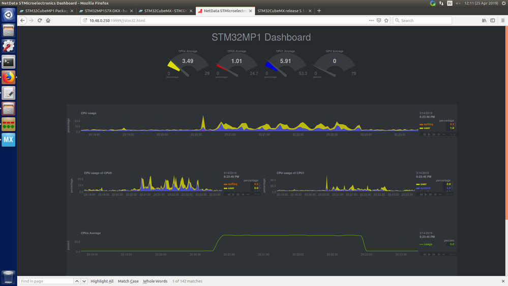Viewport: 508px width, 286px height.
Task: Show the Firefox sidebars icon
Action: pyautogui.click(x=492, y=20)
